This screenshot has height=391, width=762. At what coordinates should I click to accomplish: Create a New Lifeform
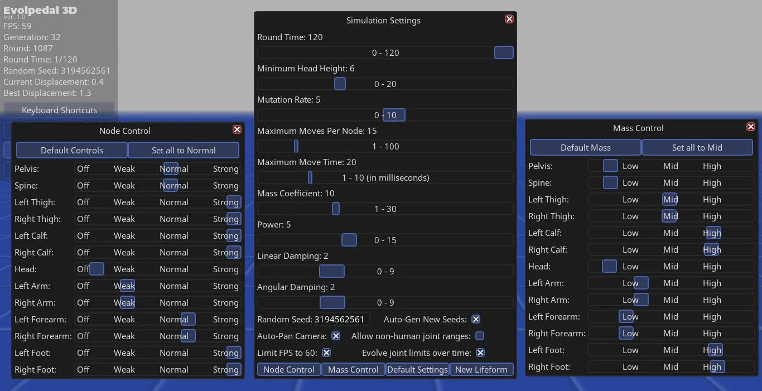click(x=481, y=369)
